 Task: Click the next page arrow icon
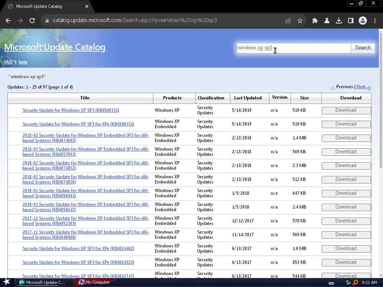369,88
